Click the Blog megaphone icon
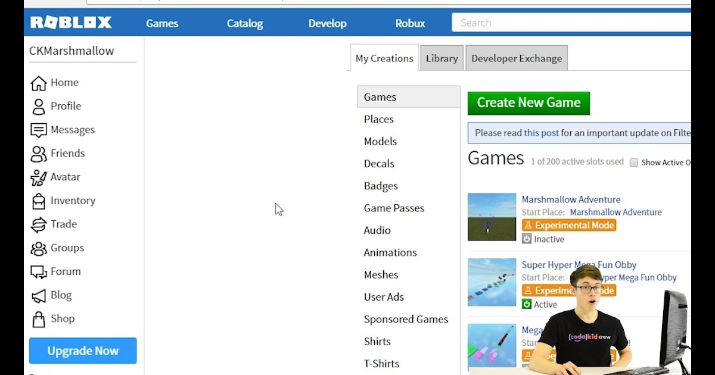 coord(39,295)
